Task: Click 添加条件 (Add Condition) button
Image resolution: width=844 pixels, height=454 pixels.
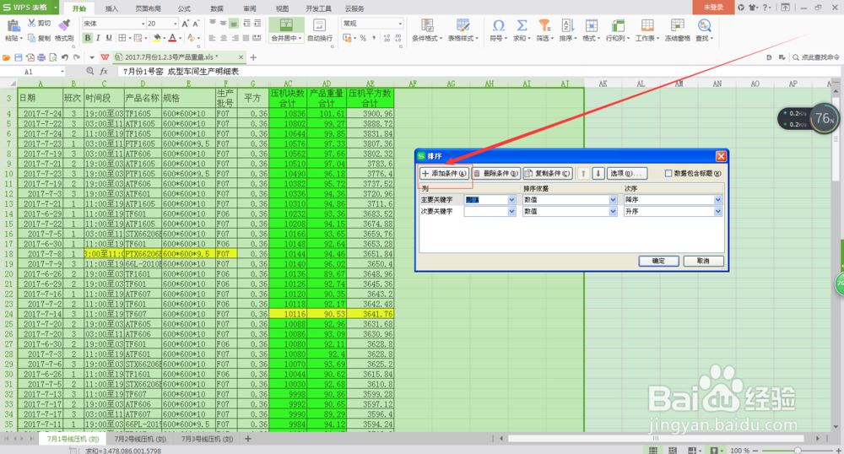Action: coord(445,173)
